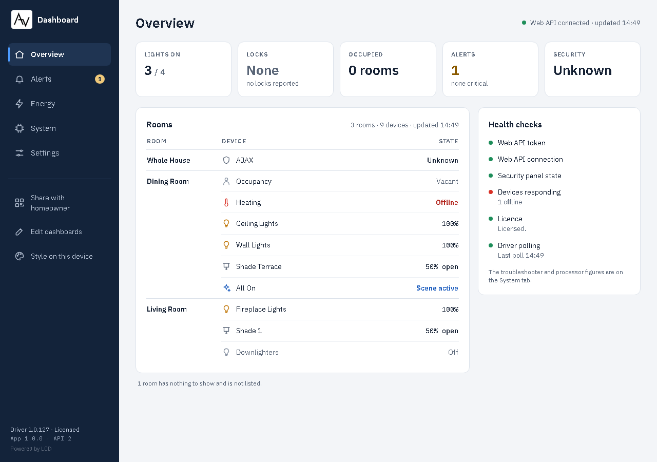Image resolution: width=657 pixels, height=462 pixels.
Task: Click the Living Room room name
Action: tap(167, 309)
